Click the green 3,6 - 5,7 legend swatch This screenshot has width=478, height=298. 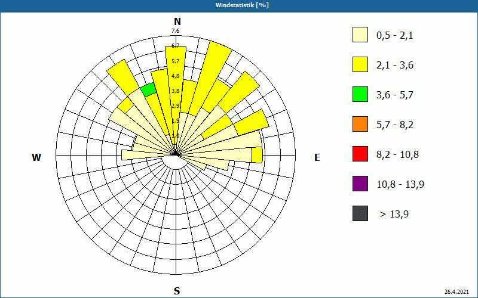tap(360, 94)
